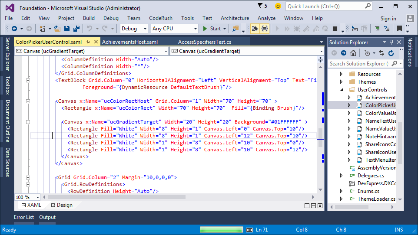418x235 pixels.
Task: Click the Home icon in Solution Explorer
Action: 353,53
